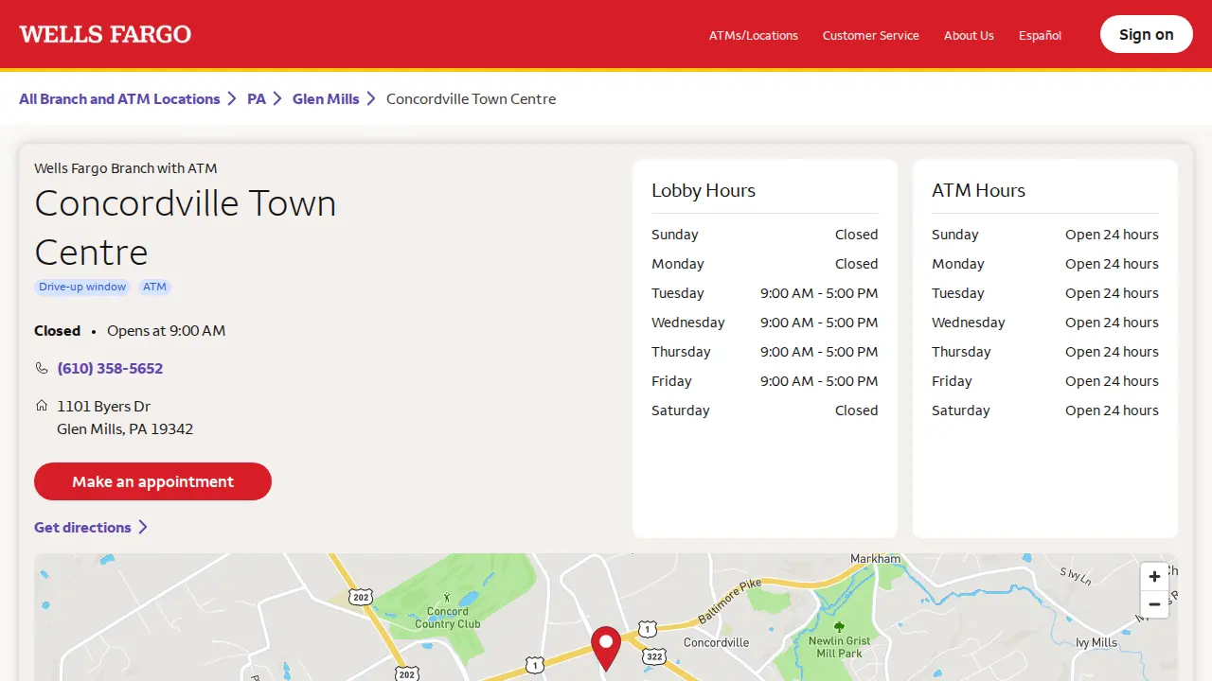Viewport: 1212px width, 681px height.
Task: Open the About Us menu item
Action: point(969,35)
